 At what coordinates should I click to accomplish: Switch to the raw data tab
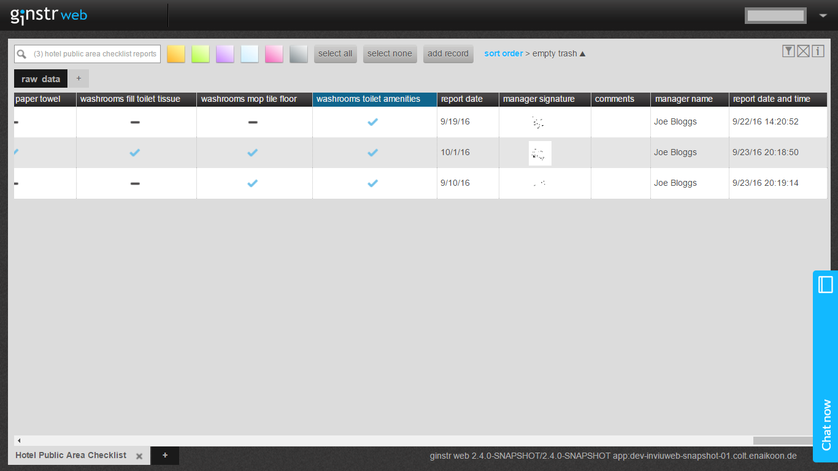(x=39, y=78)
